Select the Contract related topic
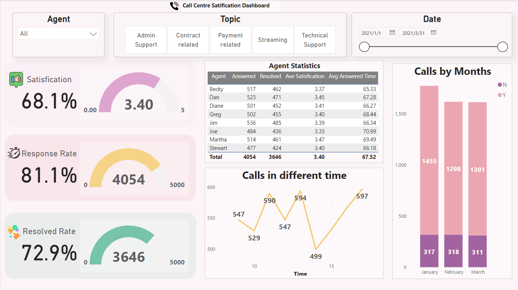 [188, 40]
